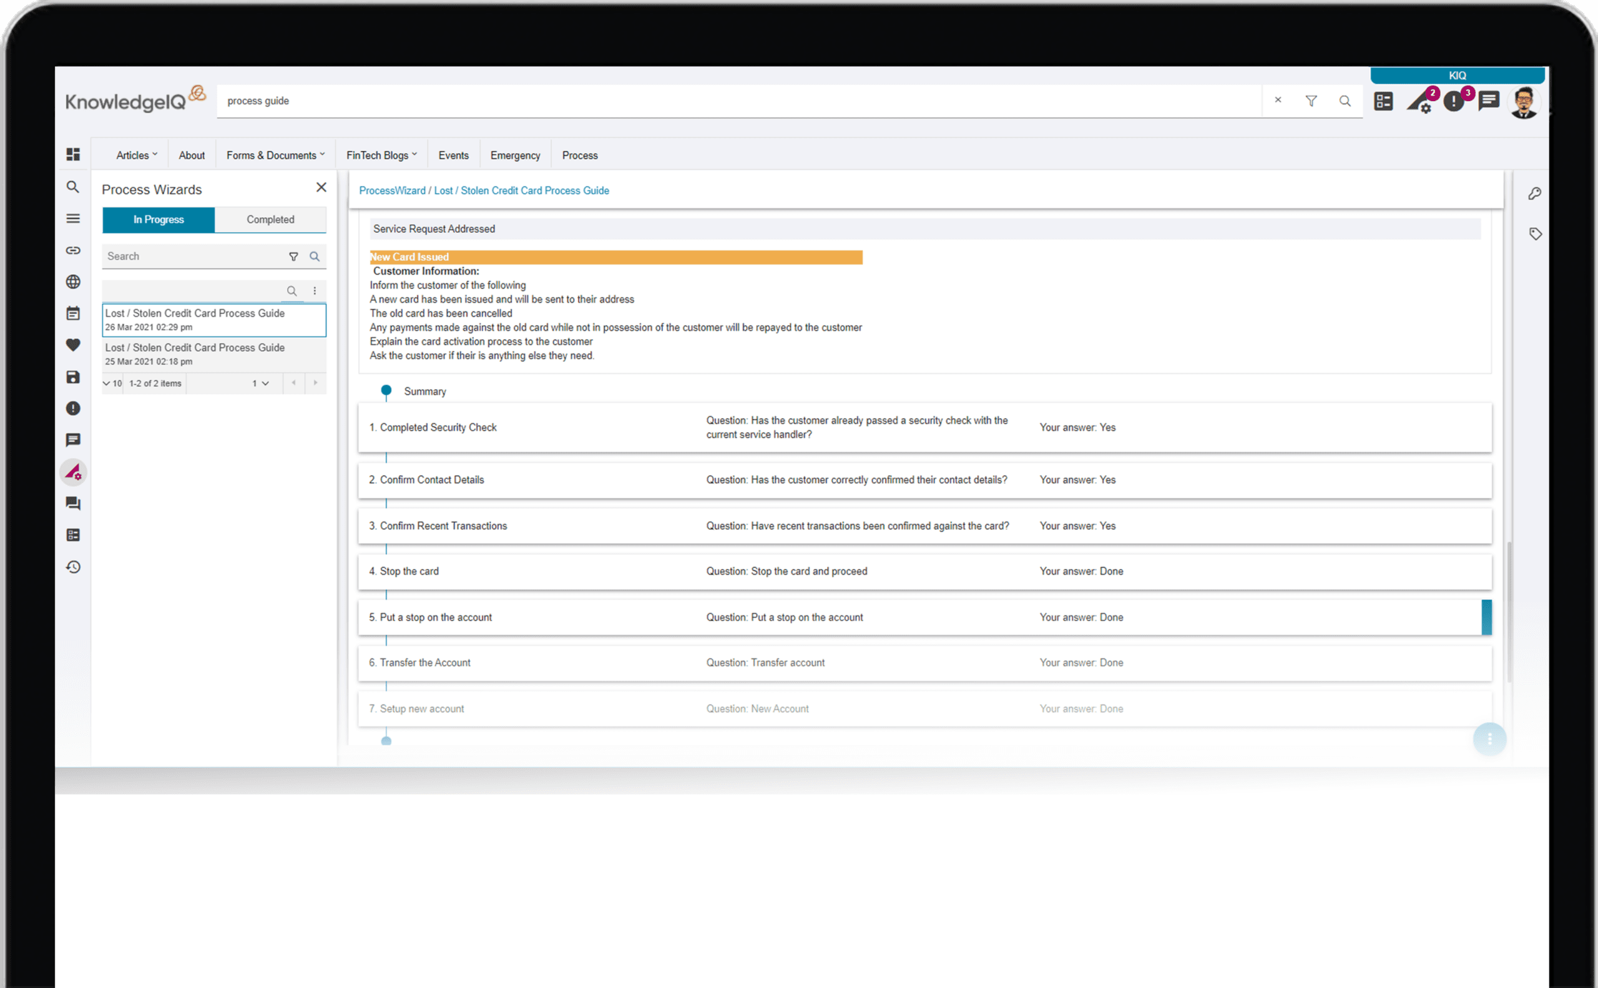Click the search icon in wizard search
The height and width of the screenshot is (988, 1598).
coord(315,256)
